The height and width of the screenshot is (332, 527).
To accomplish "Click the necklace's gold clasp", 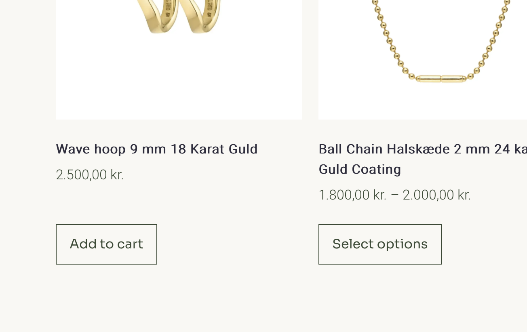I will [441, 79].
